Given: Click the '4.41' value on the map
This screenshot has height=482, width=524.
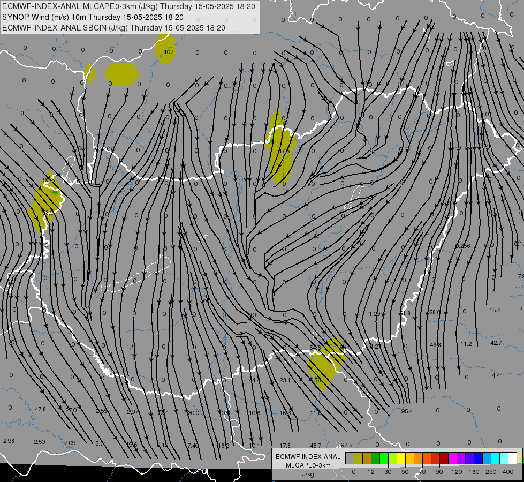Looking at the screenshot, I should pos(497,375).
